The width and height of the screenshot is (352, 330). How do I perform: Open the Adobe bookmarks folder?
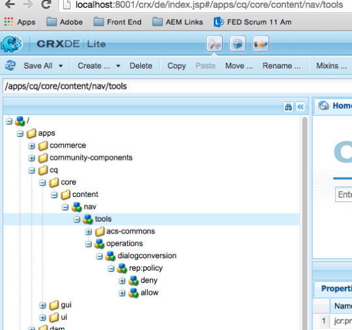(65, 22)
